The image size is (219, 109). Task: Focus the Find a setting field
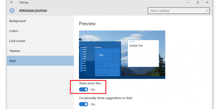(178, 11)
